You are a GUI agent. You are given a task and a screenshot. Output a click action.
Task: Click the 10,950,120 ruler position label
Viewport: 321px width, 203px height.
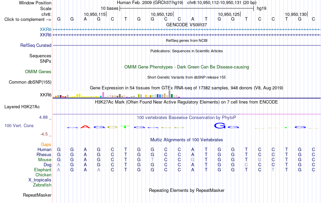click(162, 14)
